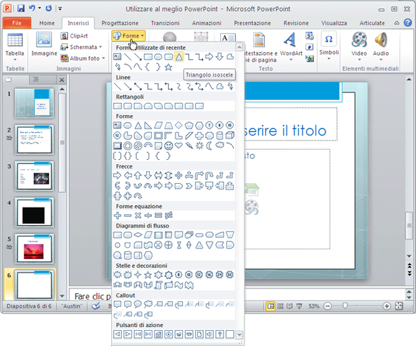Open the Animazioni tab
The width and height of the screenshot is (416, 346).
click(206, 23)
